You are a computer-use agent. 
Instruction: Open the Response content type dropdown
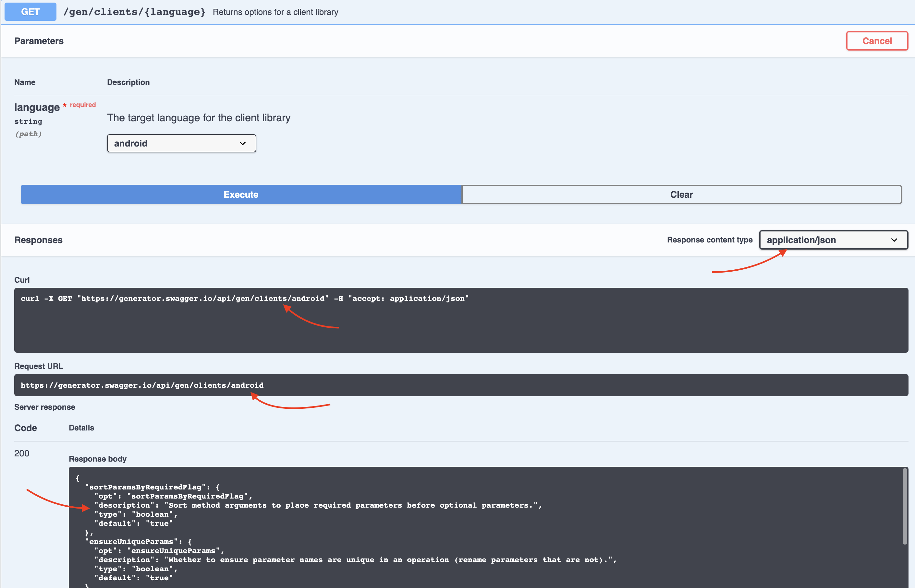click(x=833, y=240)
